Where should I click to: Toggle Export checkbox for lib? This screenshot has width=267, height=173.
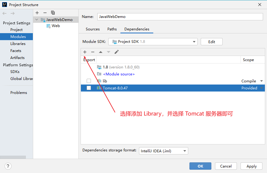point(89,81)
